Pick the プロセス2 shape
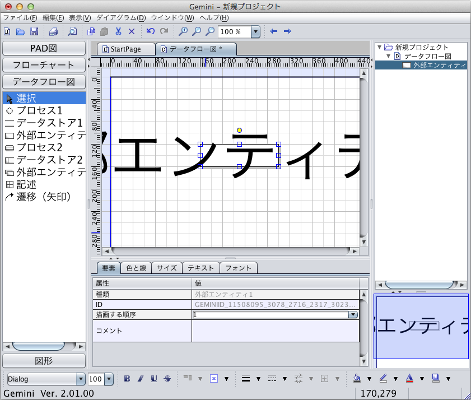Image resolution: width=471 pixels, height=400 pixels. click(44, 147)
